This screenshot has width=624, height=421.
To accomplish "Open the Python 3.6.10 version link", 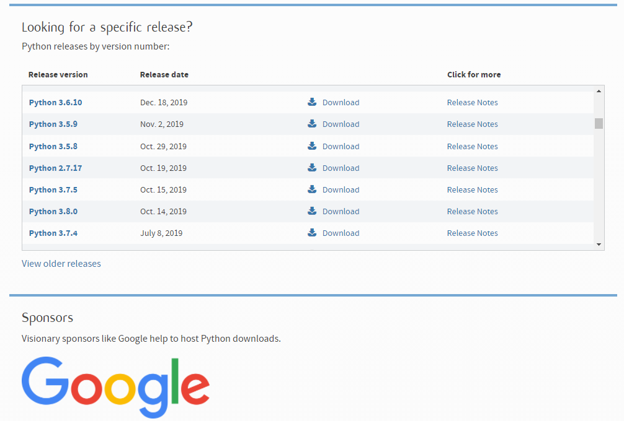I will point(55,103).
